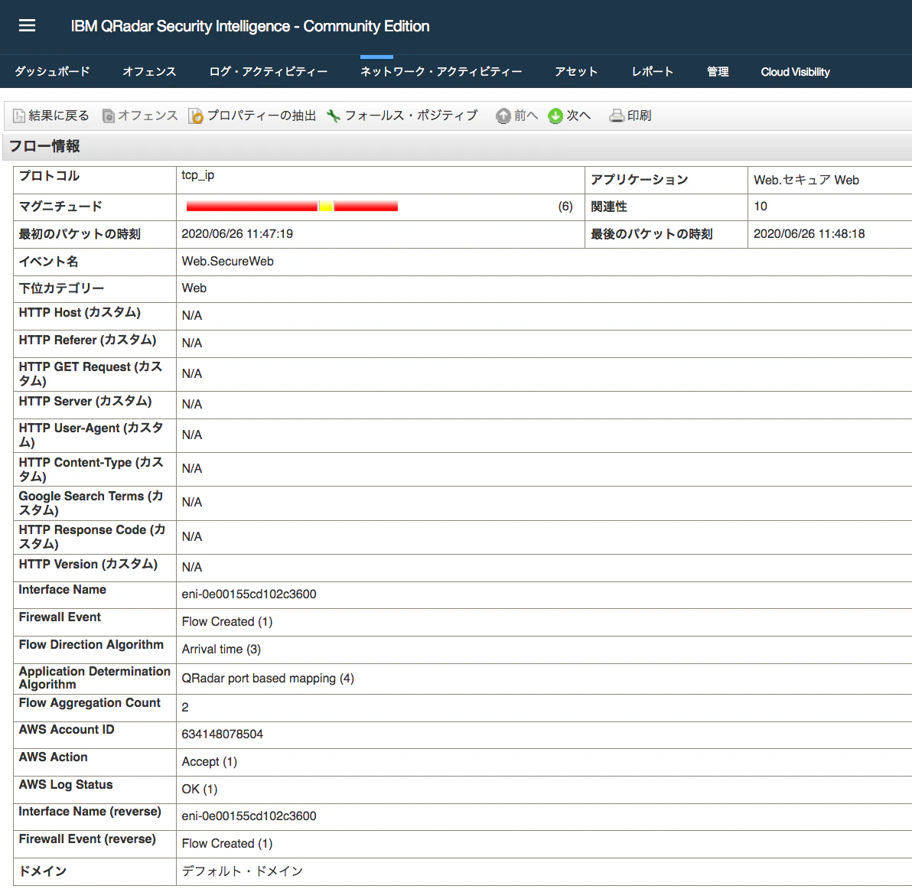This screenshot has height=889, width=912.
Task: Click the デフォルト・ドメイン domain value
Action: click(242, 871)
